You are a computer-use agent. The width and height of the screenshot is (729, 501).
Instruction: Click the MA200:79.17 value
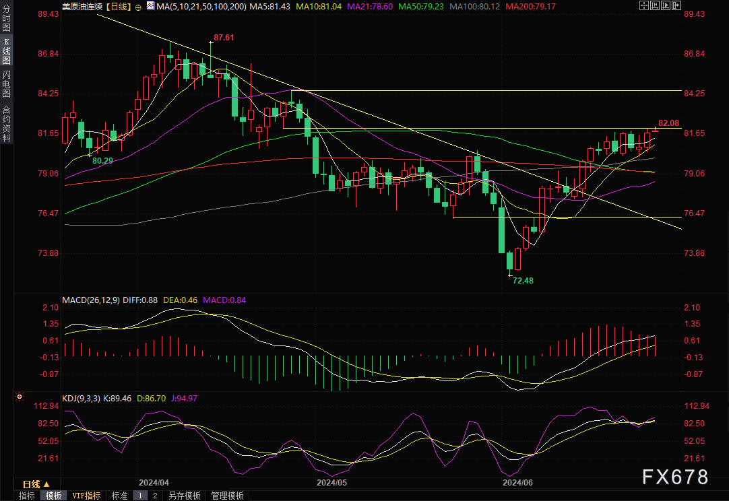(x=530, y=7)
